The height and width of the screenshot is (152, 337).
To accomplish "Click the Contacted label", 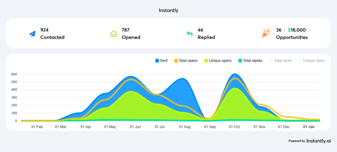I will pyautogui.click(x=52, y=37).
